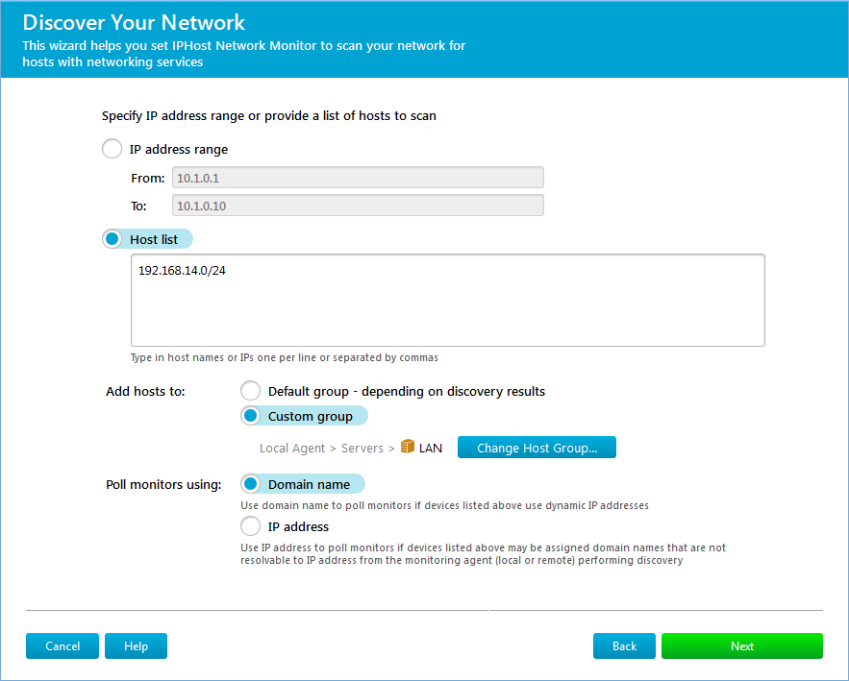Cancel the discovery wizard
The height and width of the screenshot is (681, 849).
(x=62, y=645)
